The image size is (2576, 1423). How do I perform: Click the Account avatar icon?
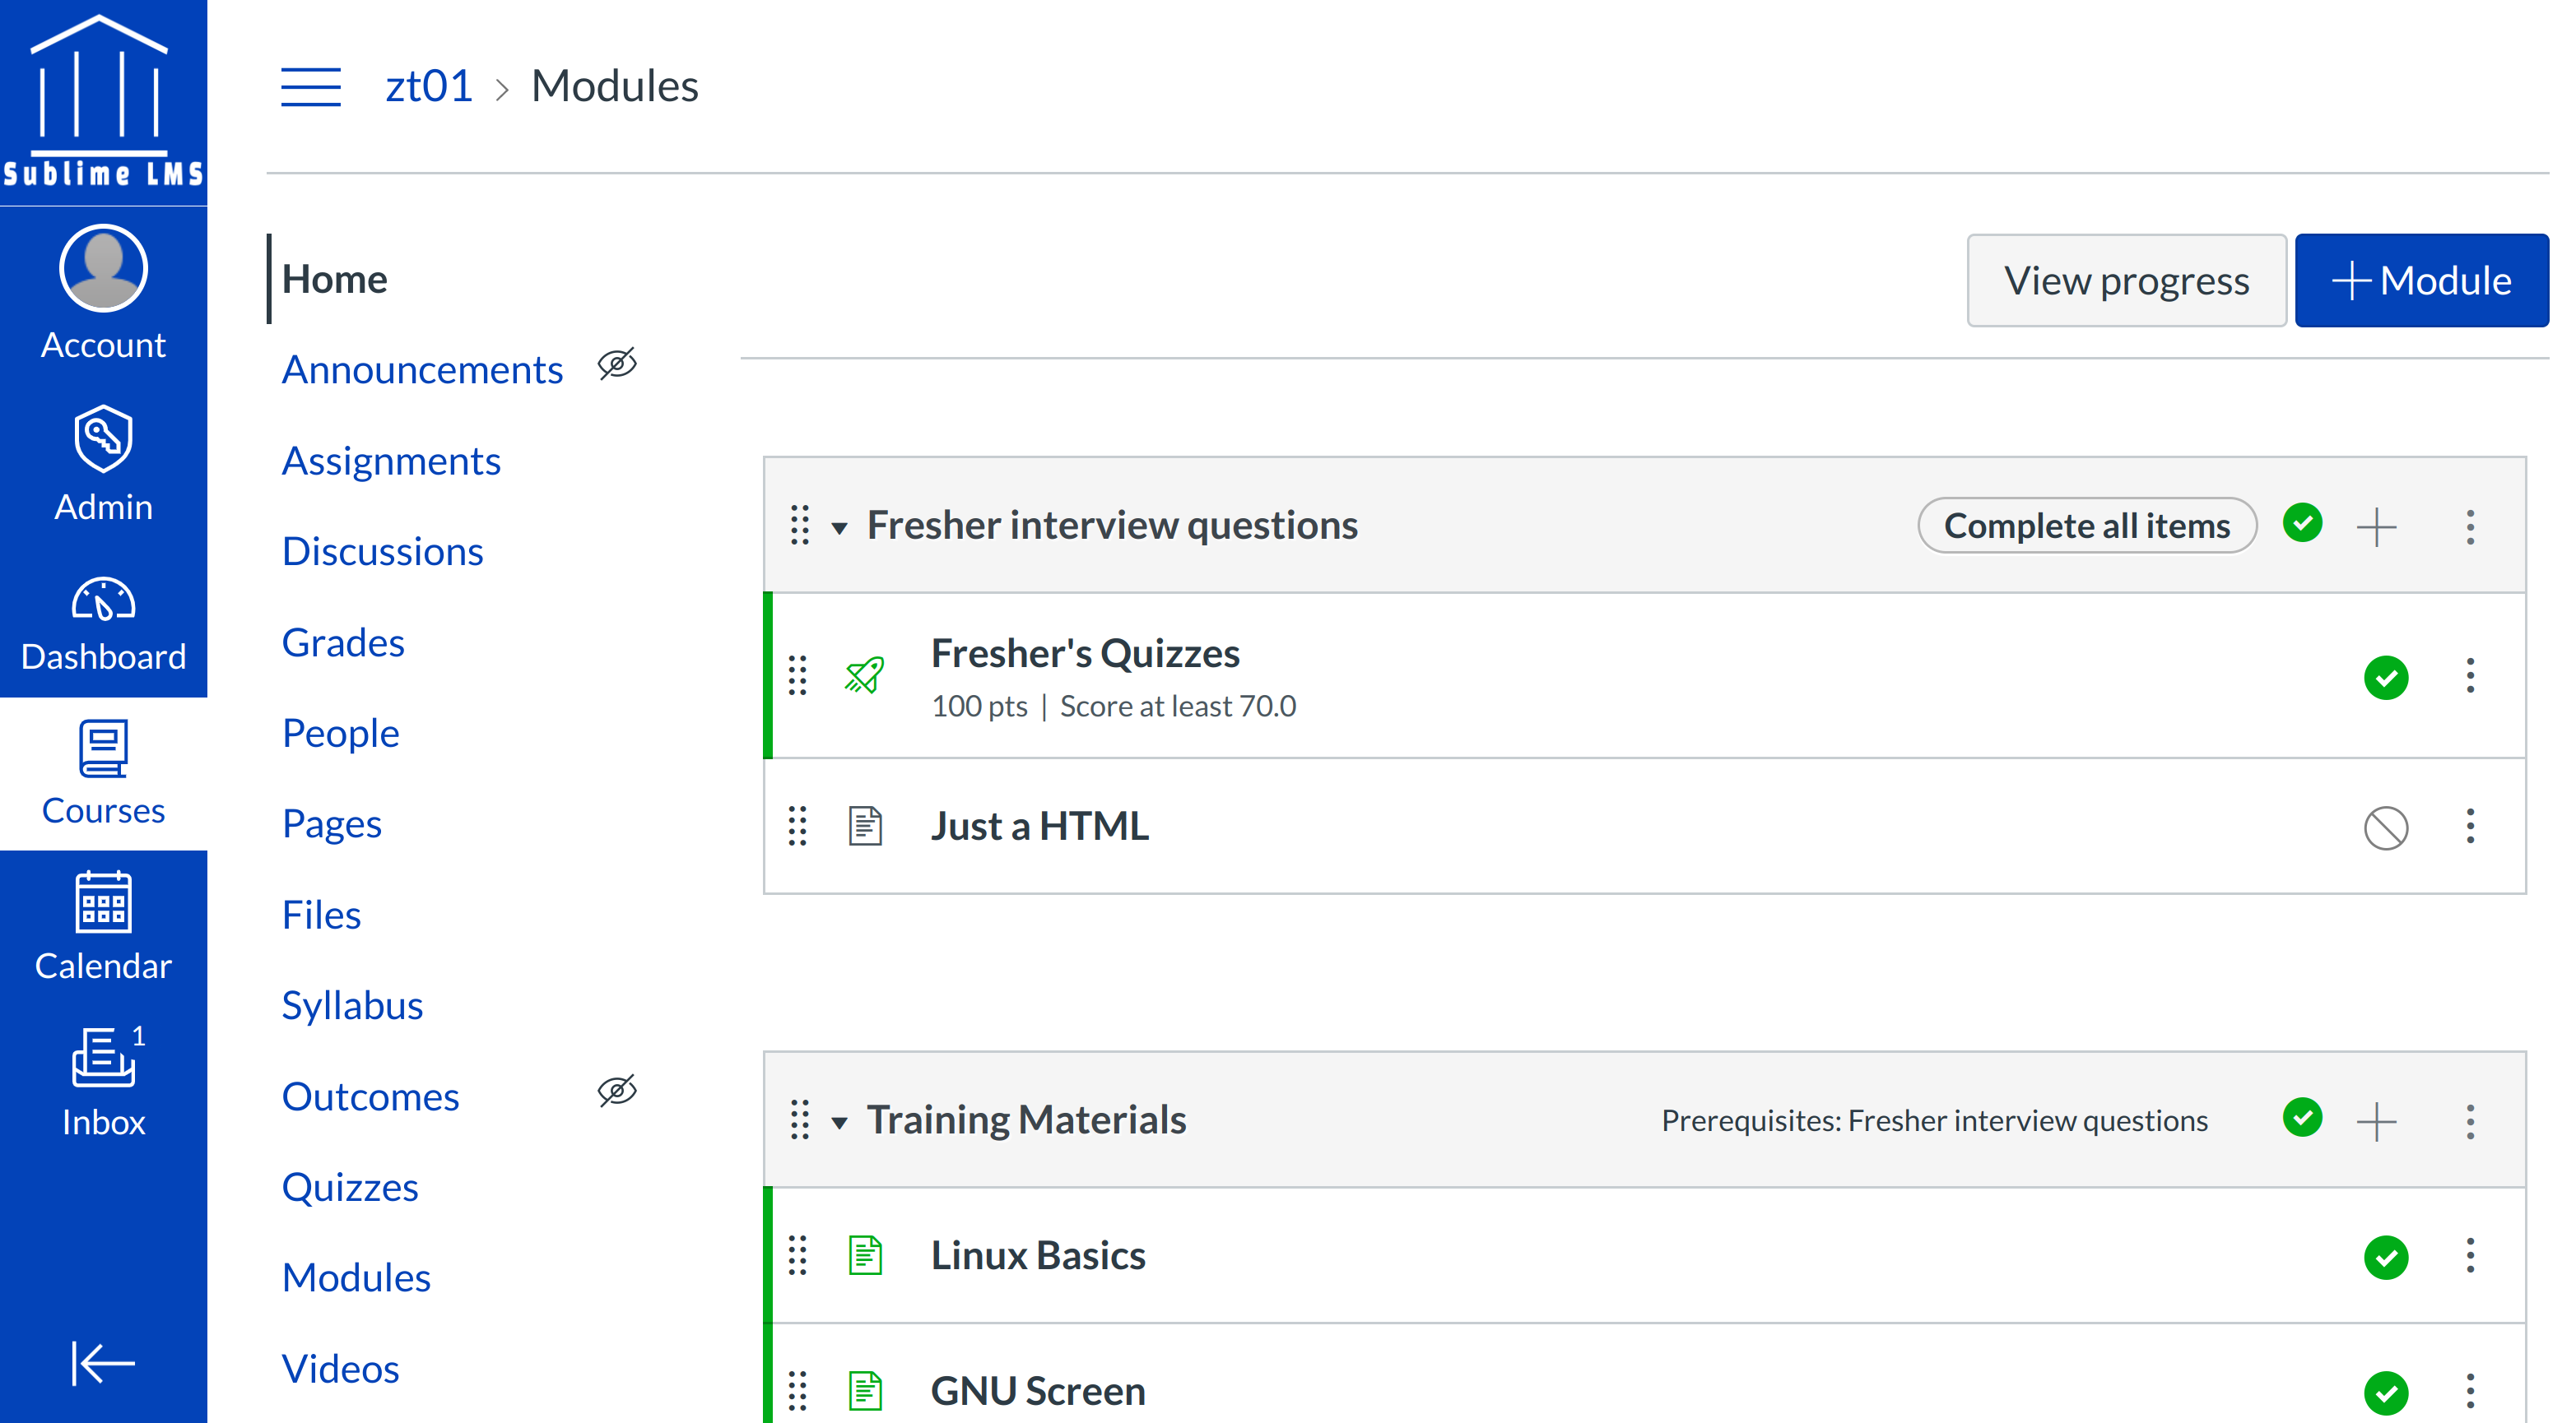103,268
